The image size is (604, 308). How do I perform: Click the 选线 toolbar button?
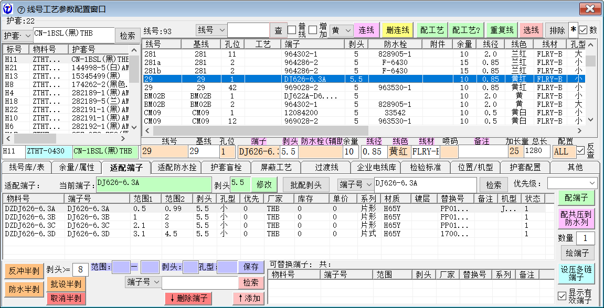pyautogui.click(x=532, y=30)
